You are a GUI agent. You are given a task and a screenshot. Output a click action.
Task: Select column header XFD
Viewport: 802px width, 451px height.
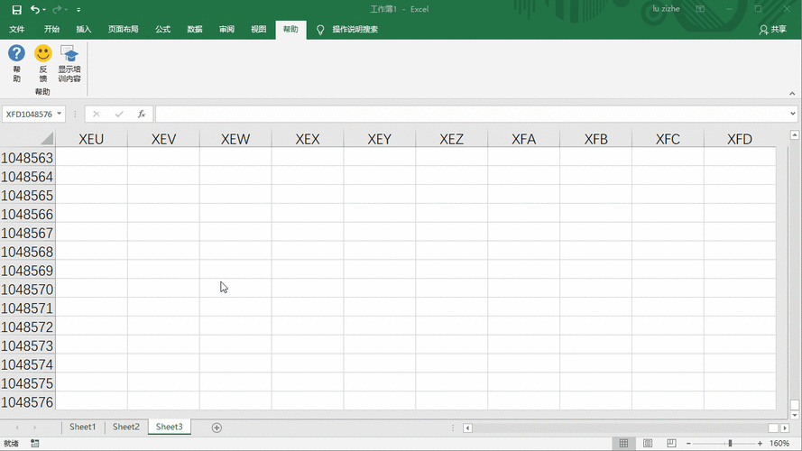coord(740,139)
